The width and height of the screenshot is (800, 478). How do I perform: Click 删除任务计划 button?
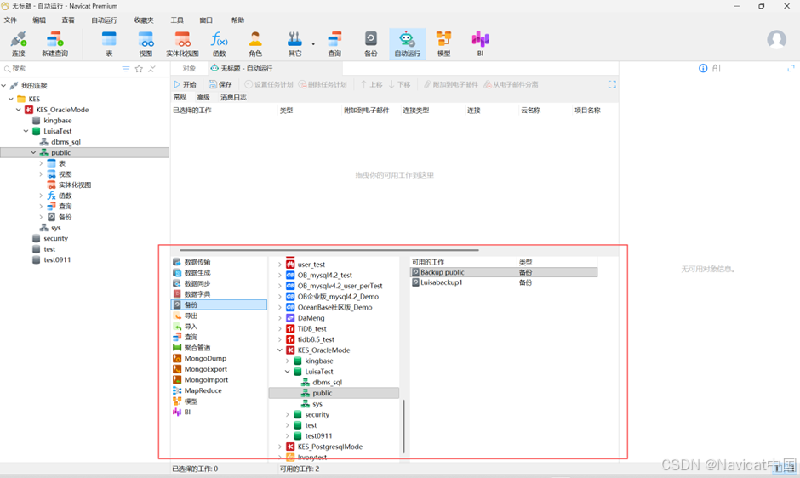click(323, 85)
